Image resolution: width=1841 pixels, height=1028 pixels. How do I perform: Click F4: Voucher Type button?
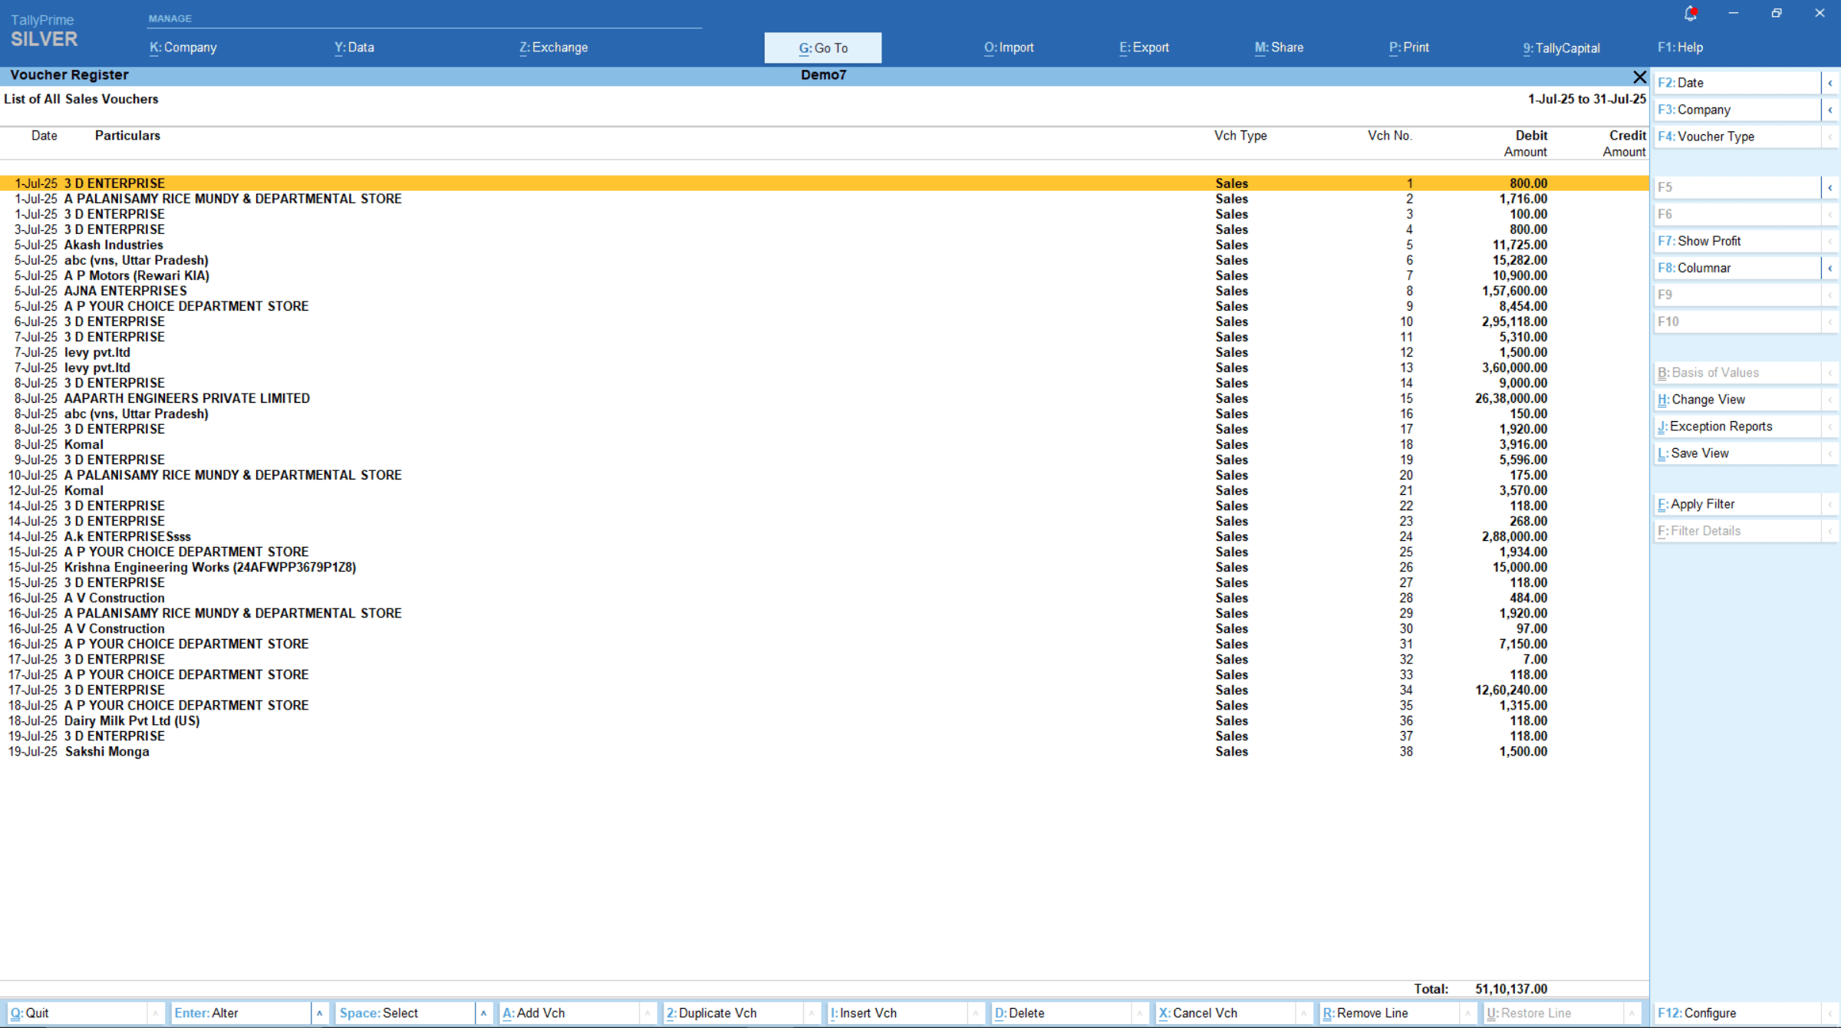(x=1737, y=137)
